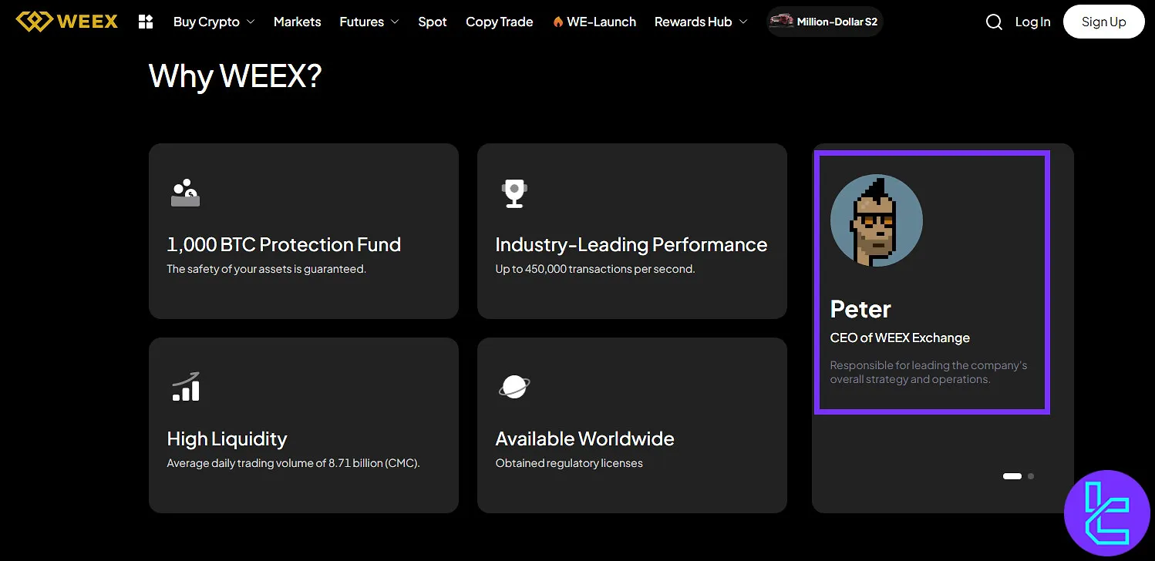Select the name Peter in the carousel
This screenshot has height=561, width=1155.
click(x=860, y=309)
